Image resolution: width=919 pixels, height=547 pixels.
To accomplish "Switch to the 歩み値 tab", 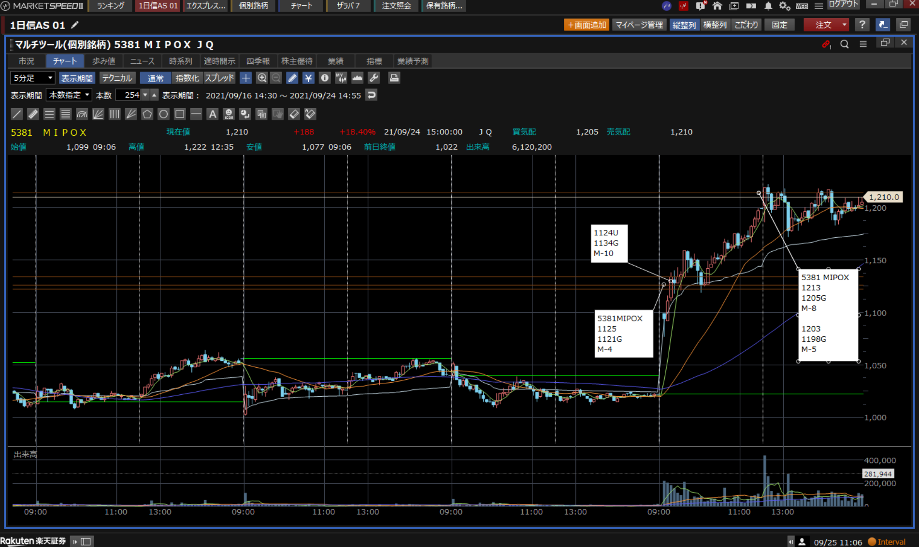I will 103,61.
